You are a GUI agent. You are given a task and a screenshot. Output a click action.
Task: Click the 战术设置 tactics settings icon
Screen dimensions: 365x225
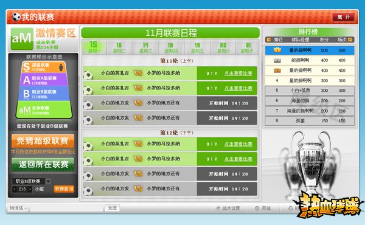(x=218, y=208)
